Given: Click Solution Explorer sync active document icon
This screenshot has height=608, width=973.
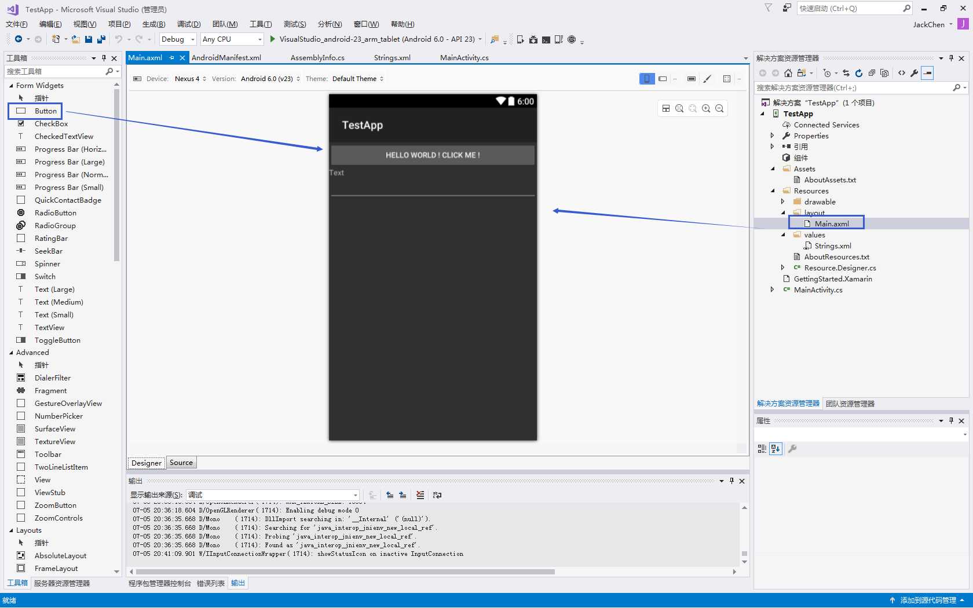Looking at the screenshot, I should tap(846, 73).
